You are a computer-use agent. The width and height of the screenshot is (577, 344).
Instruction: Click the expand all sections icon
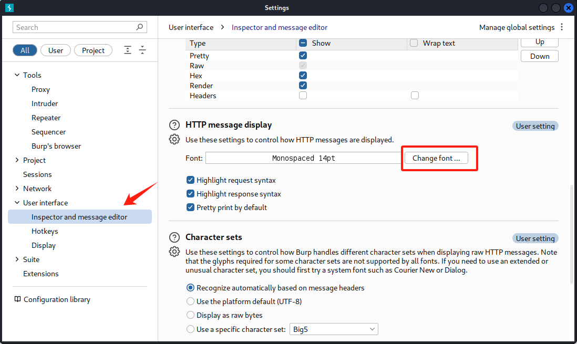(127, 50)
